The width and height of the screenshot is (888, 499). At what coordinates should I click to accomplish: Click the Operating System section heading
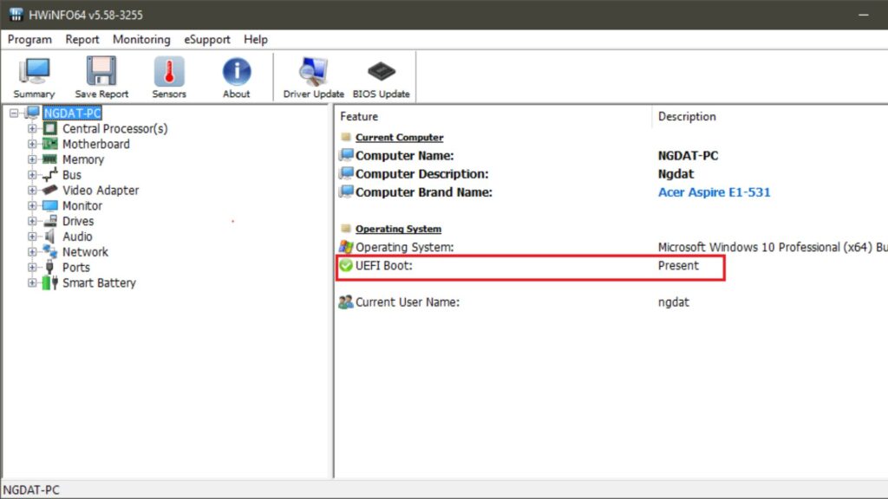(398, 229)
